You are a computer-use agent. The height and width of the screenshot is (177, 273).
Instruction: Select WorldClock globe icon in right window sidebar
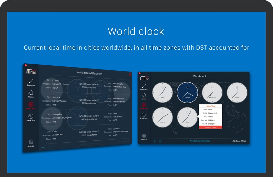click(x=144, y=106)
